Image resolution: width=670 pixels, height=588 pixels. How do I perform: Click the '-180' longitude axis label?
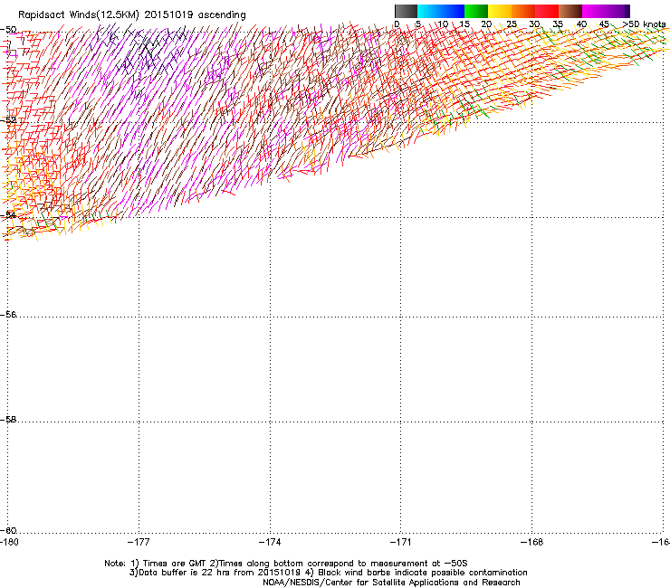(x=9, y=542)
